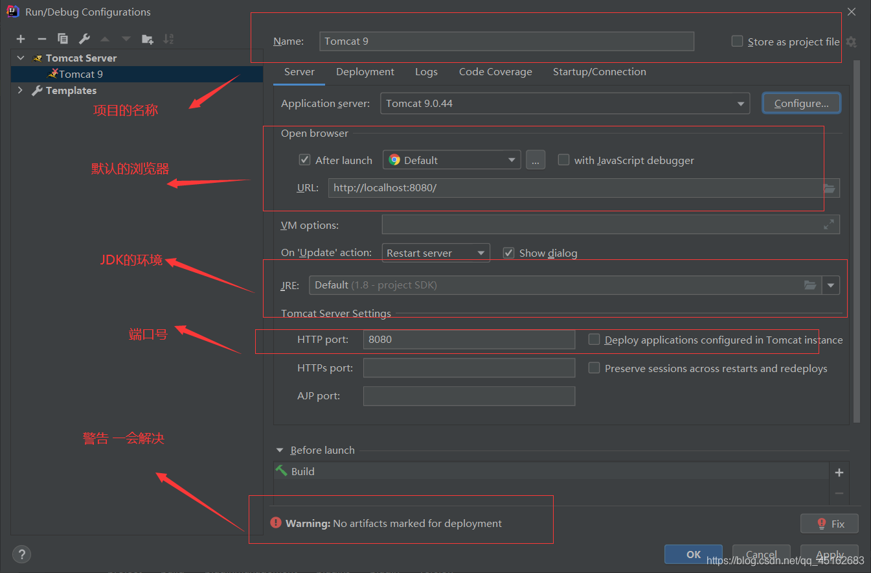
Task: Toggle the After launch checkbox
Action: coord(305,159)
